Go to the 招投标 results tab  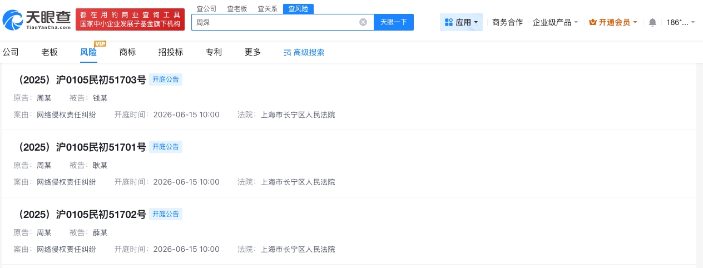[x=171, y=52]
